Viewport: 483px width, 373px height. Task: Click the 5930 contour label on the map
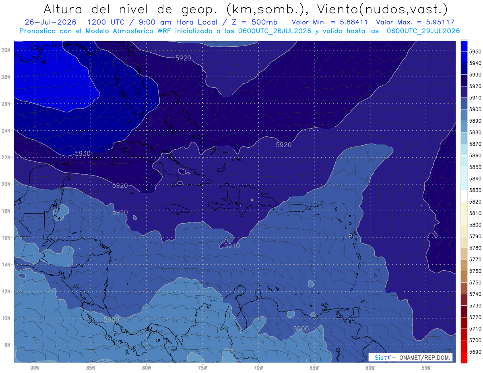[83, 153]
